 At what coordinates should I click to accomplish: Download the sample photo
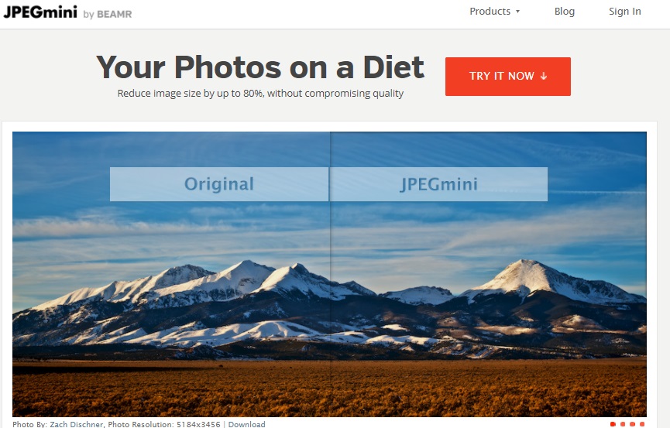click(x=246, y=424)
